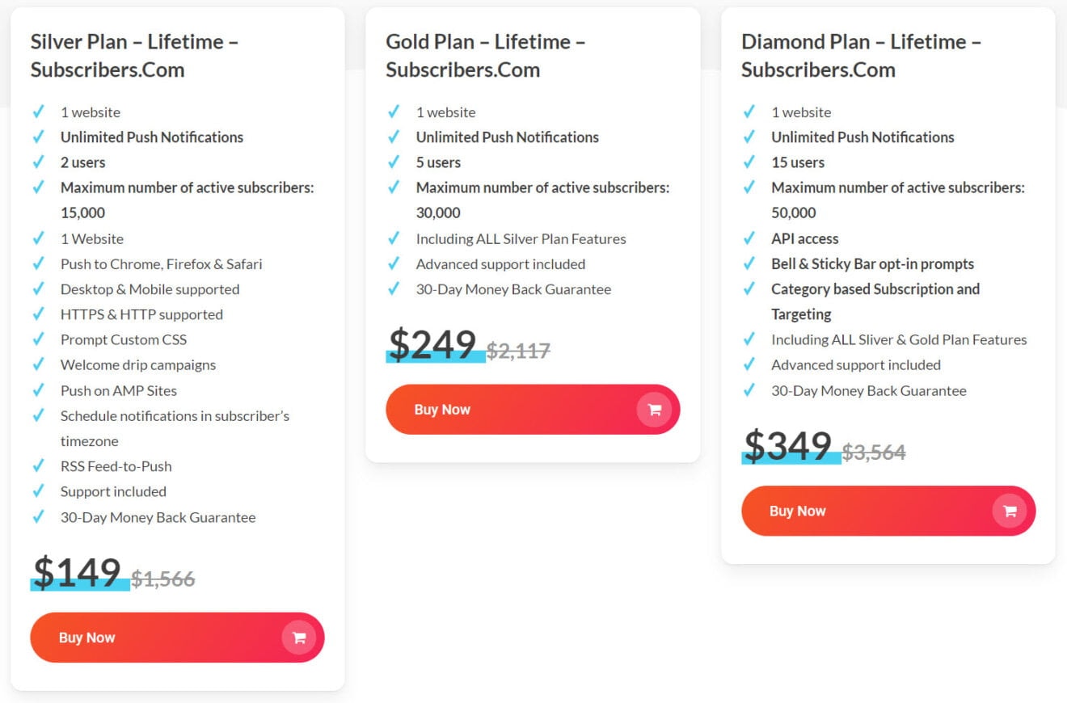The width and height of the screenshot is (1067, 703).
Task: Click checkmark beside Bell & Sticky Bar opt-in prompts
Action: 750,263
